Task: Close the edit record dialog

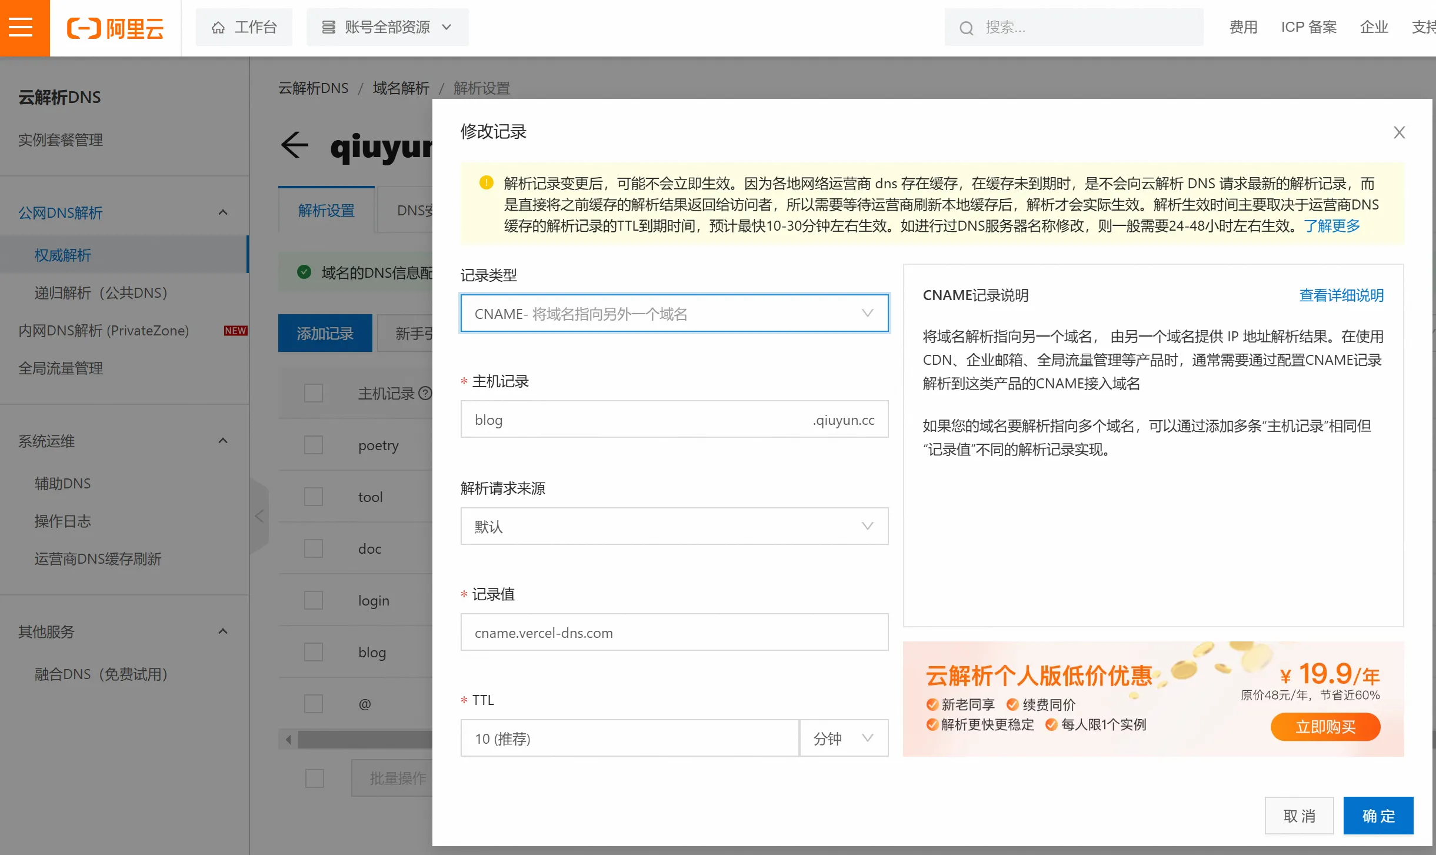Action: coord(1399,132)
